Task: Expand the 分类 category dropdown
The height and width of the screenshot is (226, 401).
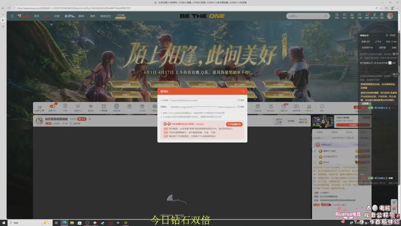Action: pos(57,16)
